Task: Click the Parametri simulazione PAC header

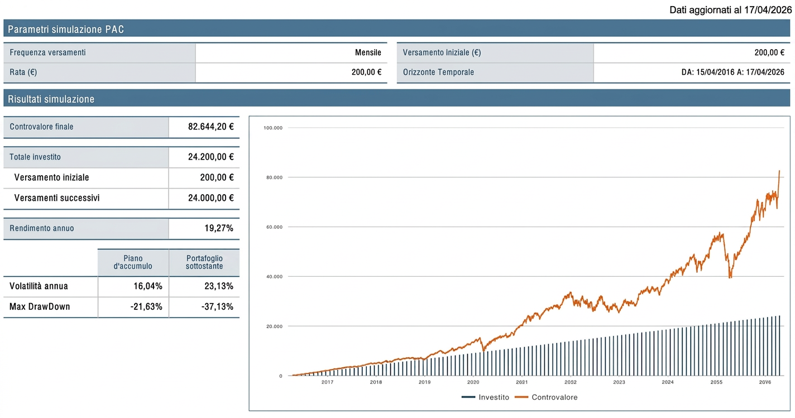Action: tap(66, 30)
